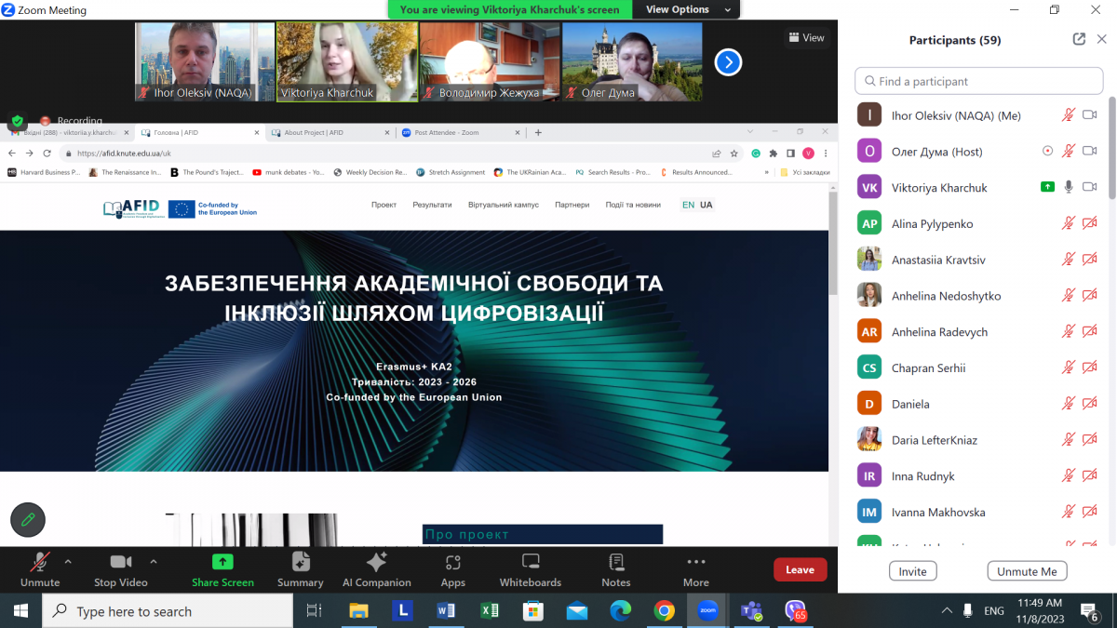Open the Notes panel in Zoom
Viewport: 1117px width, 628px height.
(x=615, y=568)
